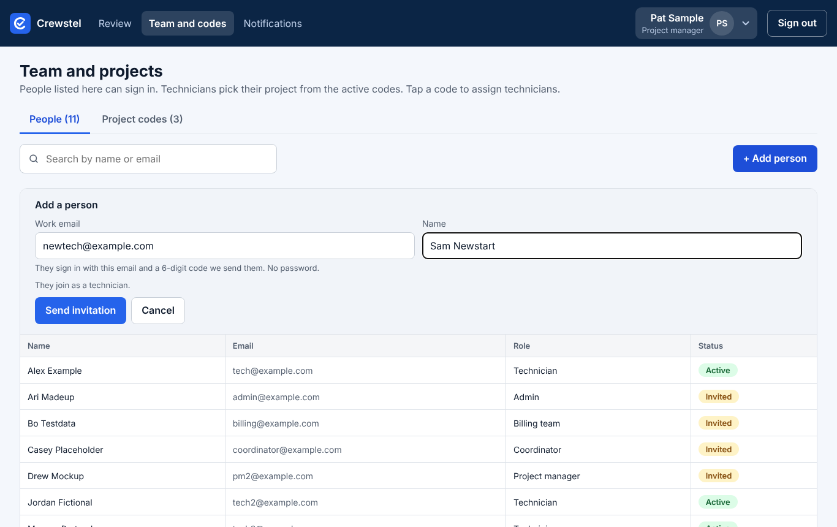837x527 pixels.
Task: Click the Invited badge for Ari Madeup
Action: pos(719,397)
